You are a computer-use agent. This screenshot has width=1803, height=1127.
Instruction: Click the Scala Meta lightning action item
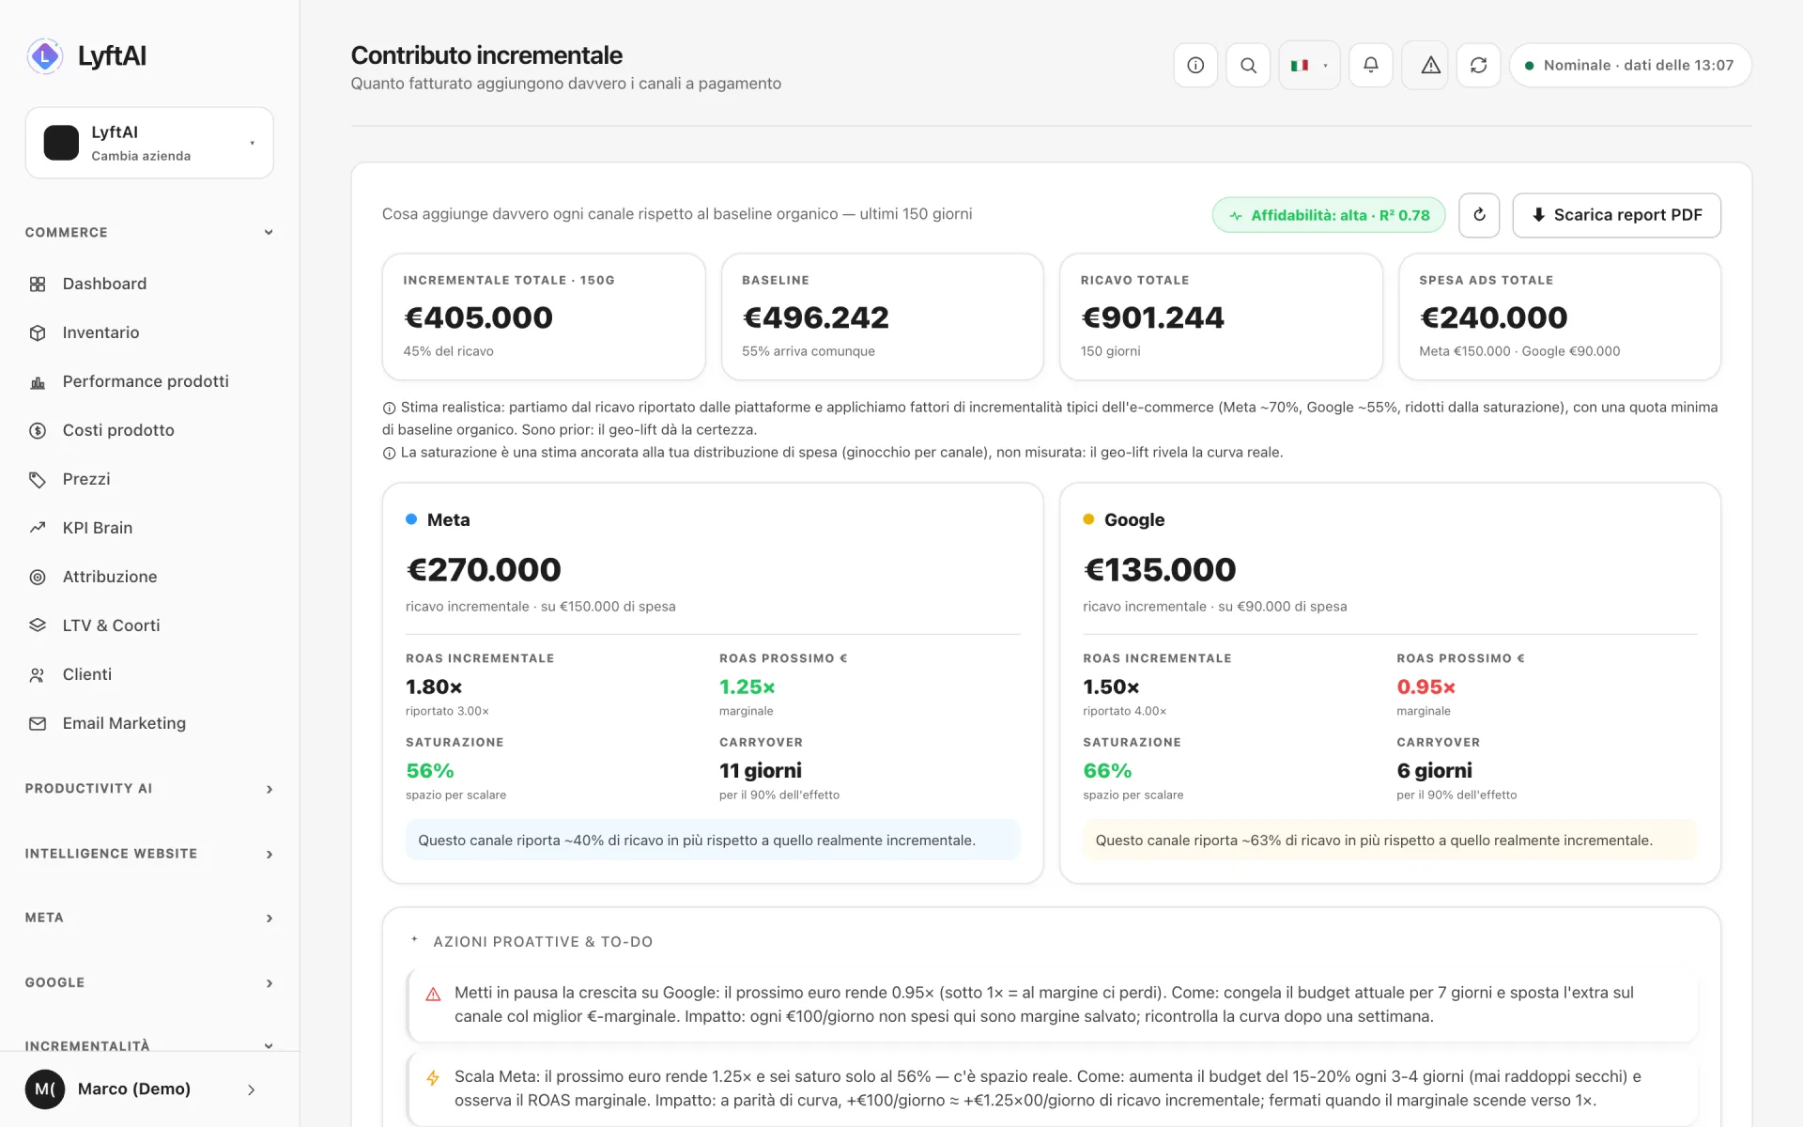(x=1052, y=1088)
